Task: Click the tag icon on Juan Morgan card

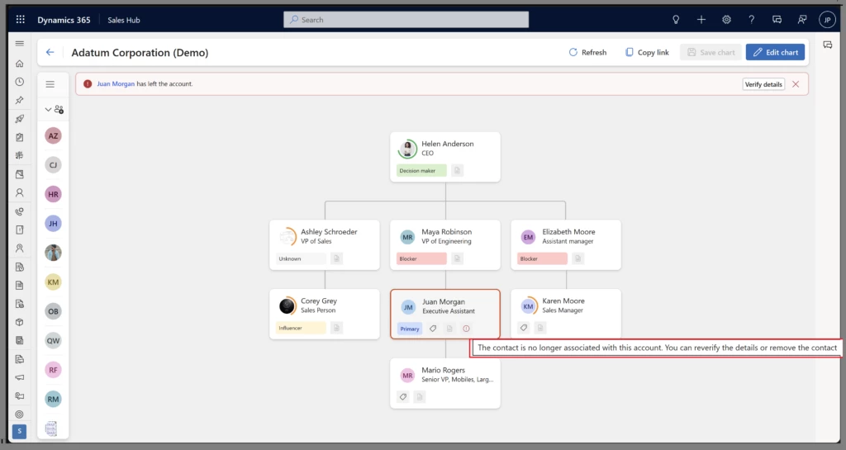Action: tap(433, 328)
